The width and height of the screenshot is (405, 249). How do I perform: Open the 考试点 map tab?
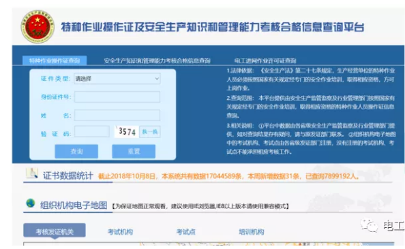point(186,232)
